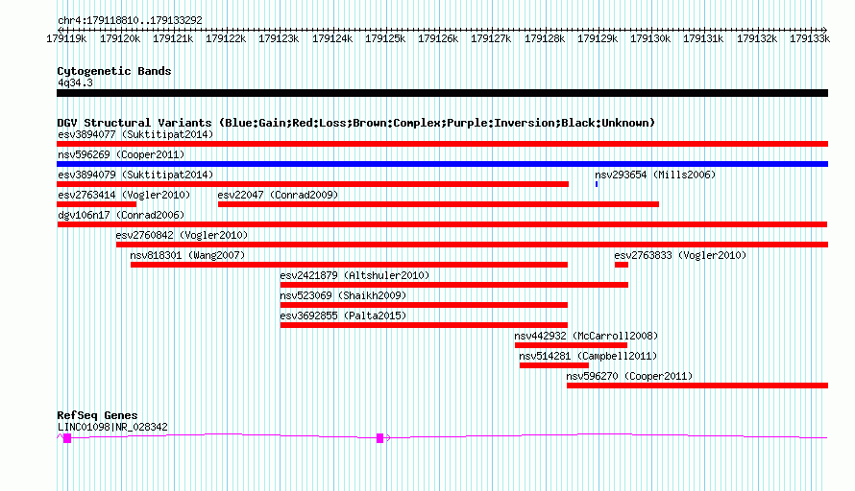Click the chr4:179118810..179133292 coordinates text
Image resolution: width=855 pixels, height=491 pixels.
[130, 20]
